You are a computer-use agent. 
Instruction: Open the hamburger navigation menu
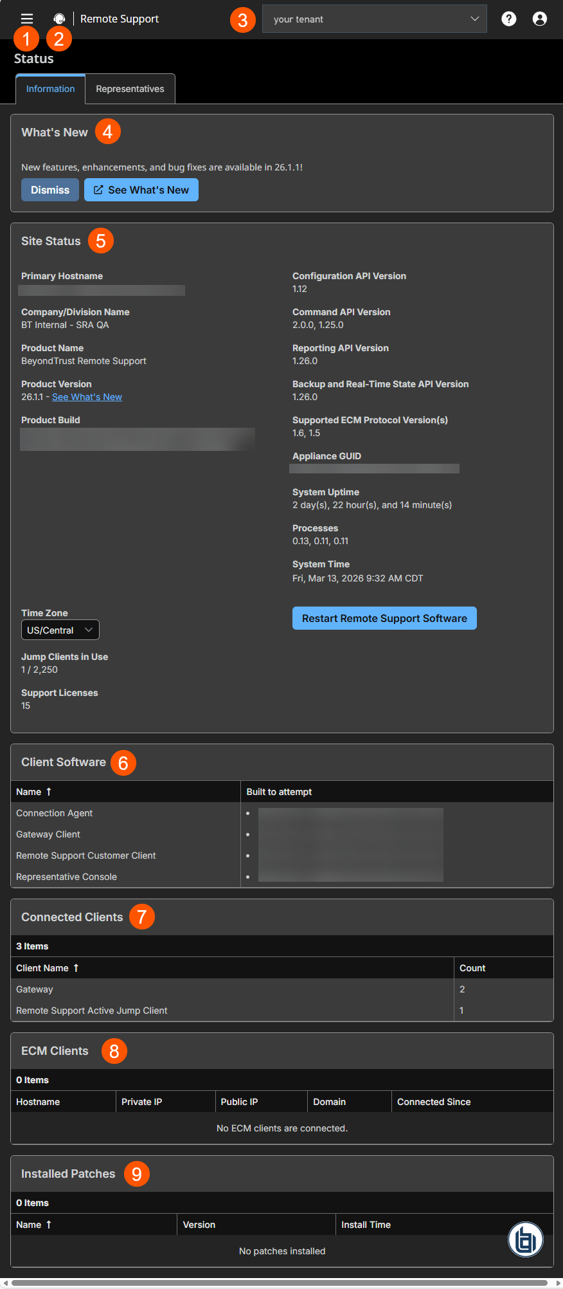pyautogui.click(x=27, y=19)
